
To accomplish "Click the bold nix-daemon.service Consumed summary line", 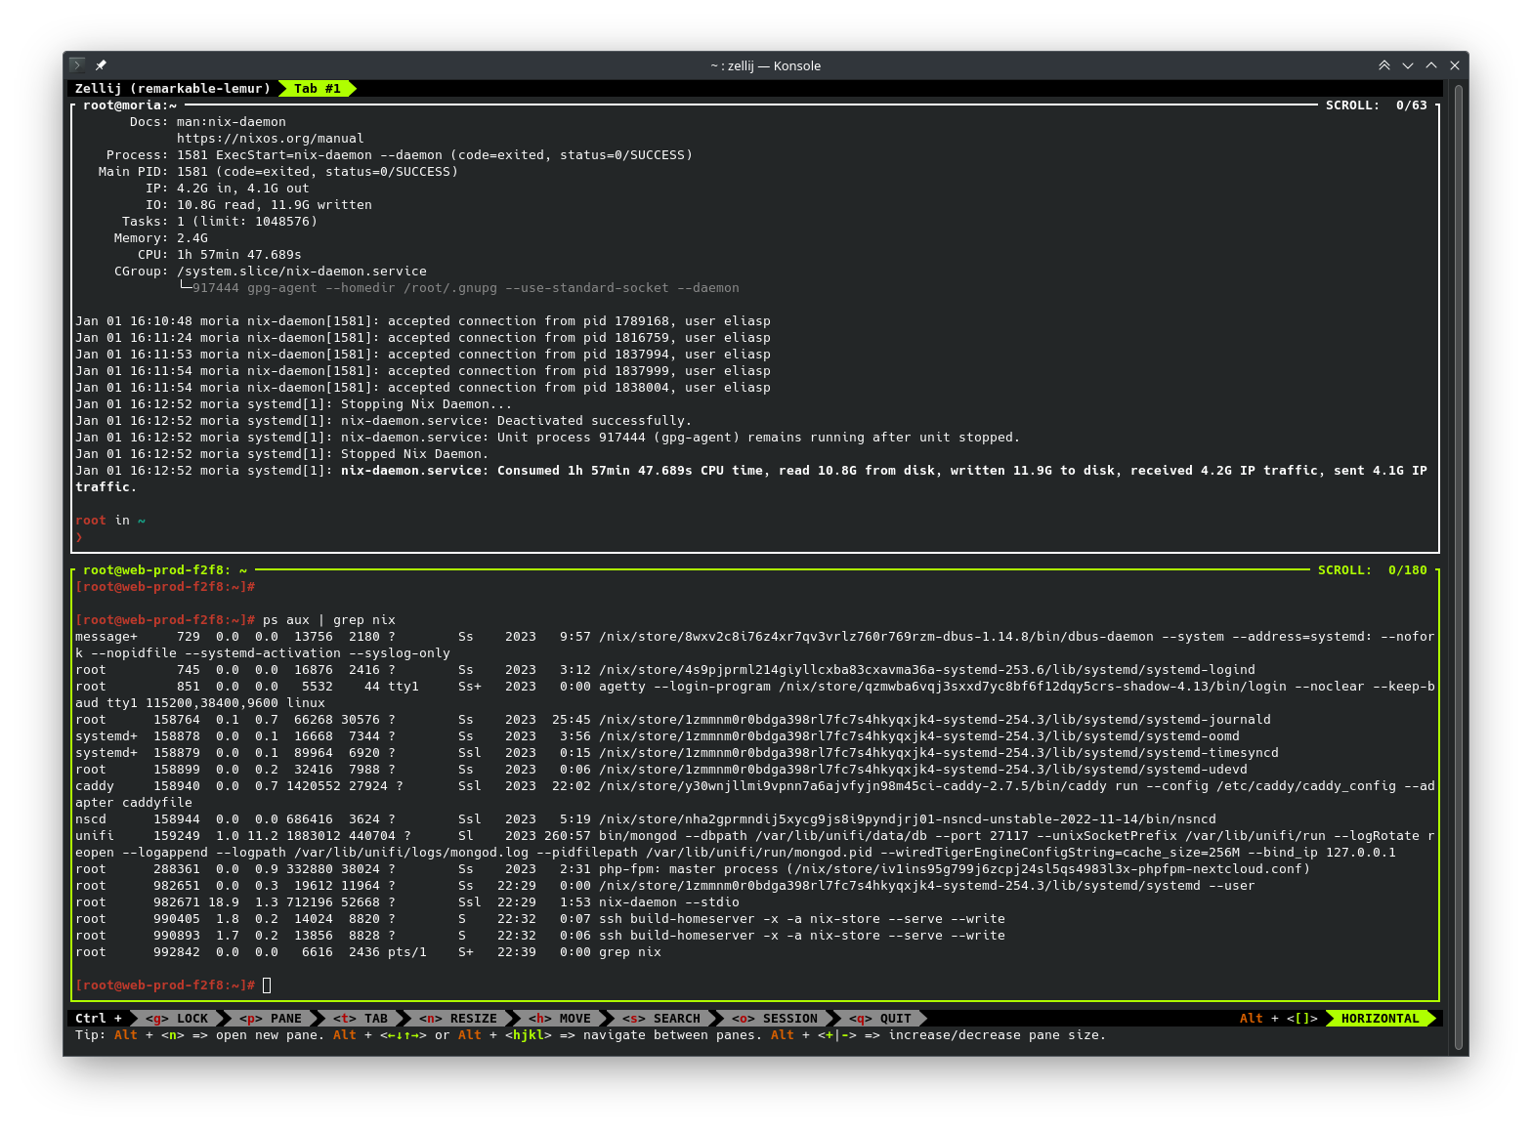I will pos(751,479).
